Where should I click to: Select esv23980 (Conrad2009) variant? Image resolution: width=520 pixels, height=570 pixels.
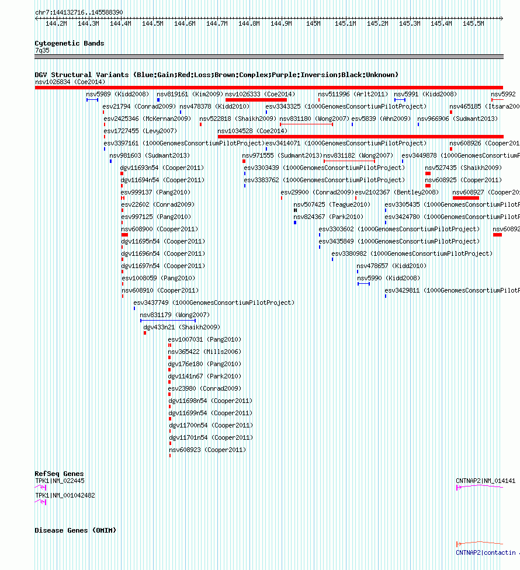[x=204, y=388]
